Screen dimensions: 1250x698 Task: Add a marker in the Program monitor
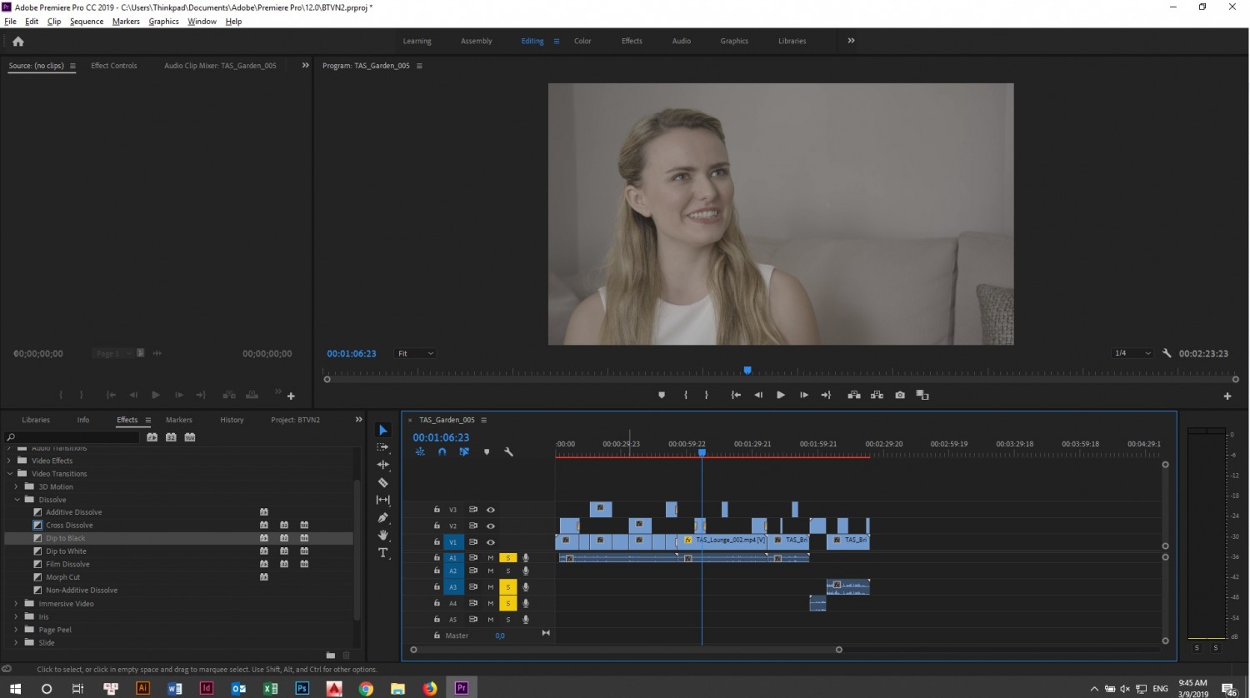(662, 395)
